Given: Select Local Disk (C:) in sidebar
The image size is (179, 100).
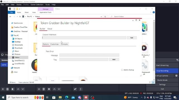Looking at the screenshot, I should [x=20, y=61].
